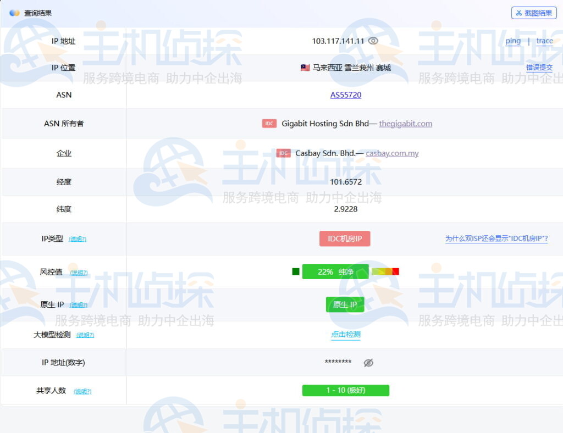Click the Malaysia flag icon
The width and height of the screenshot is (563, 433).
point(305,68)
